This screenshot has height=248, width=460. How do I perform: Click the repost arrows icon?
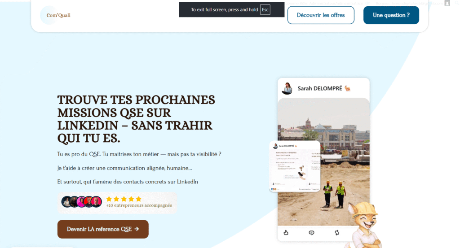pyautogui.click(x=337, y=232)
